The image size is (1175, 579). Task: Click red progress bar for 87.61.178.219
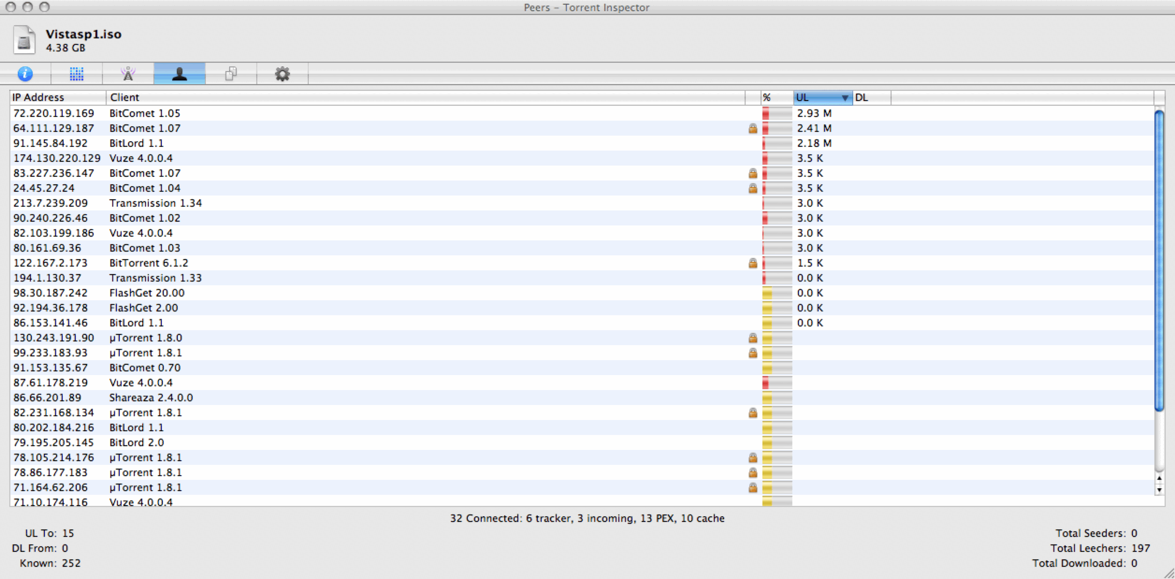pyautogui.click(x=777, y=383)
